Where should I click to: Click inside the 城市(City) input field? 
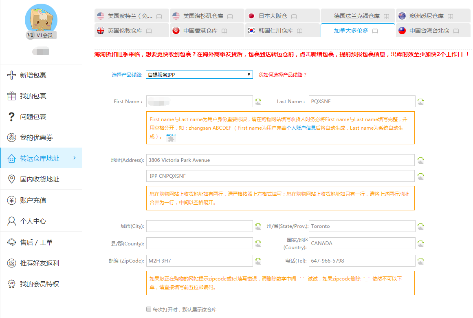point(200,226)
